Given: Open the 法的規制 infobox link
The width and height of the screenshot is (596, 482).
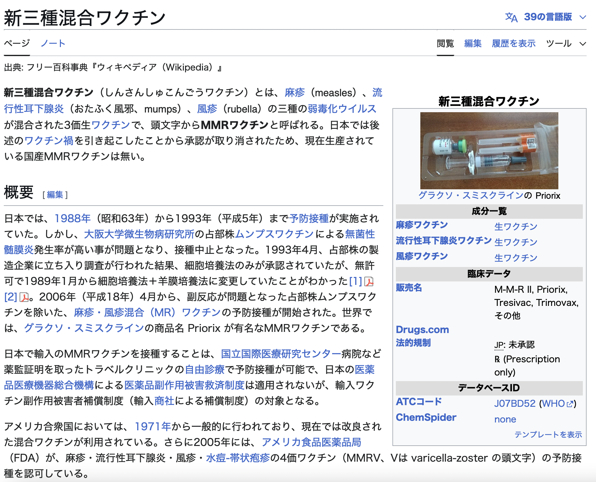Looking at the screenshot, I should point(413,343).
